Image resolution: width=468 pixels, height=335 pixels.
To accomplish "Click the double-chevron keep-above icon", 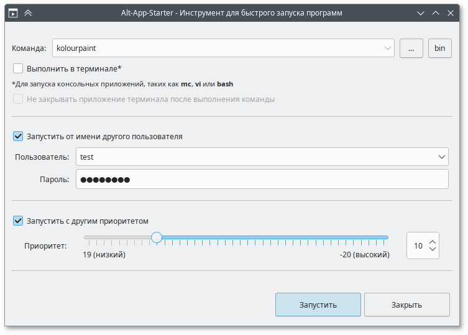I will 28,12.
